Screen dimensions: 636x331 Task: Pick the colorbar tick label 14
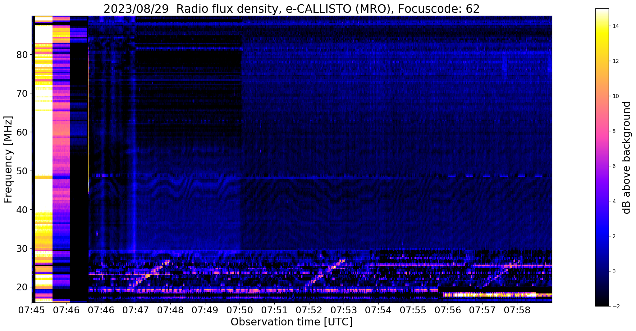coord(615,26)
